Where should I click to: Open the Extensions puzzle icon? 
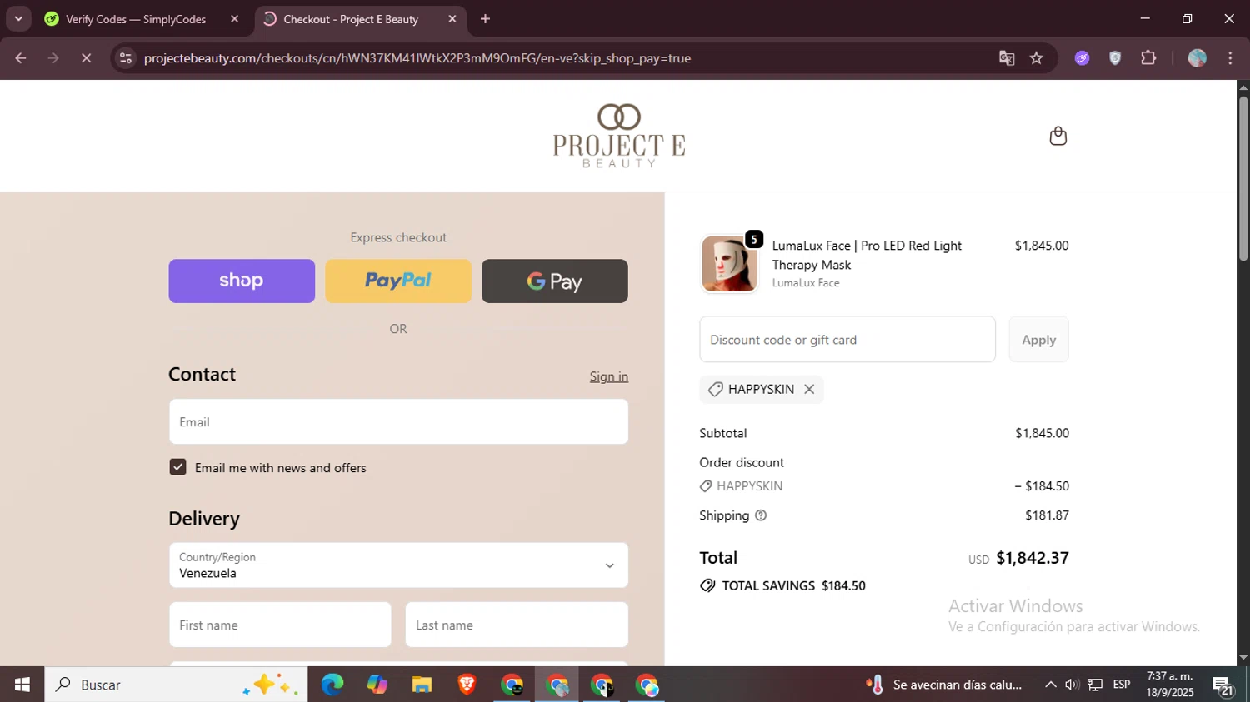tap(1148, 58)
